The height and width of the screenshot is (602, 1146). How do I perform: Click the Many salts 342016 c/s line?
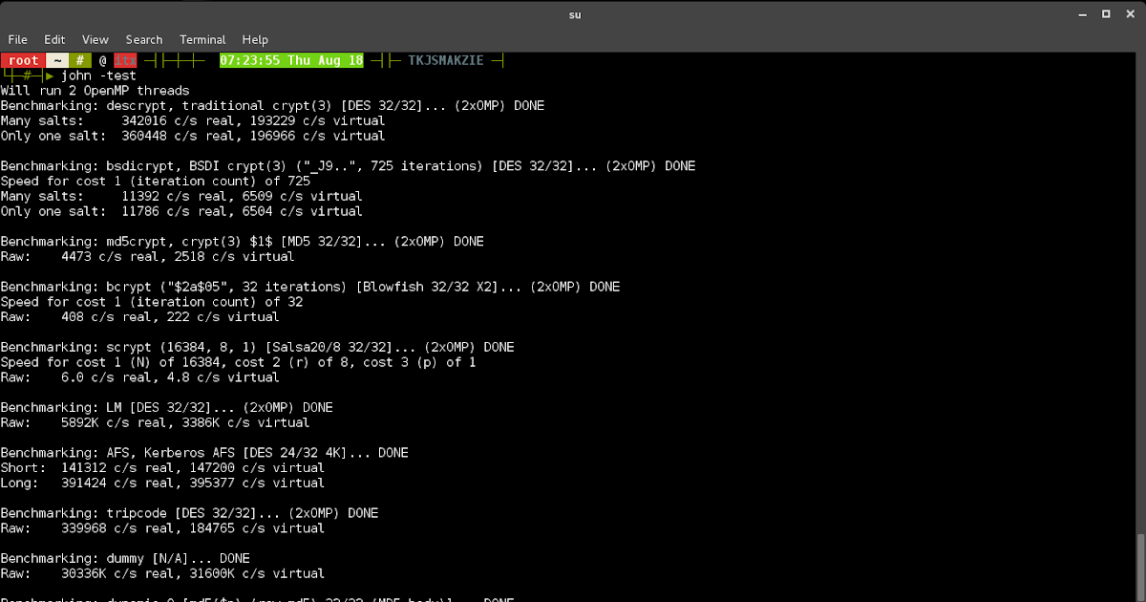[193, 121]
